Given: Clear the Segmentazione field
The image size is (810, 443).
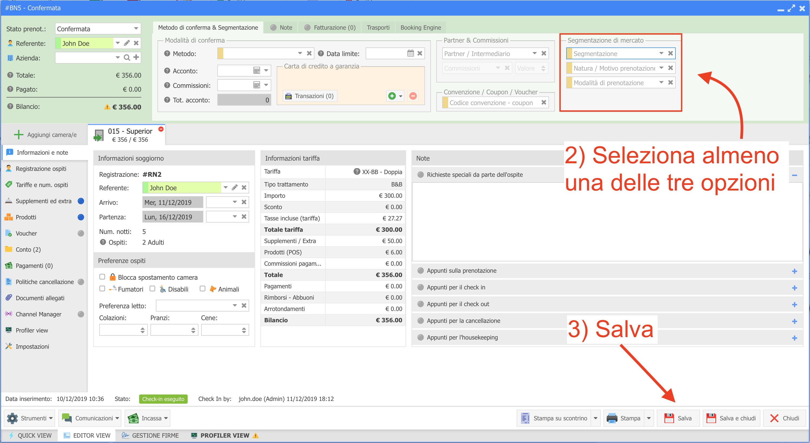Looking at the screenshot, I should tap(670, 53).
